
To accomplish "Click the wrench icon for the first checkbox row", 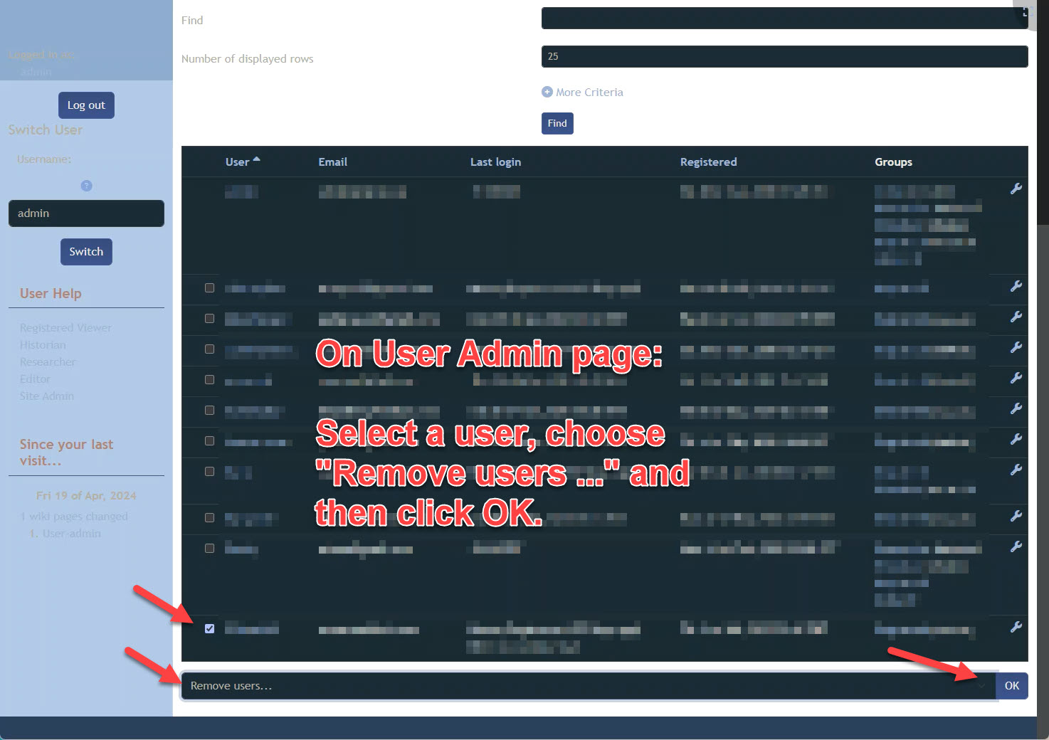I will (x=1016, y=286).
